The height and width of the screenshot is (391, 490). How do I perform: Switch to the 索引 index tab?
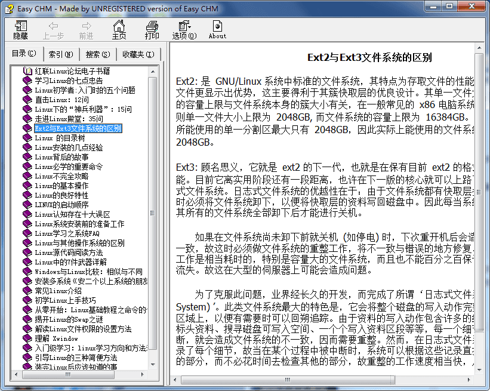coord(60,54)
